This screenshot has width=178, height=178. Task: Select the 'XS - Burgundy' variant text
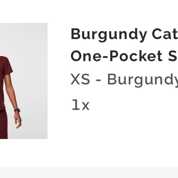124,80
